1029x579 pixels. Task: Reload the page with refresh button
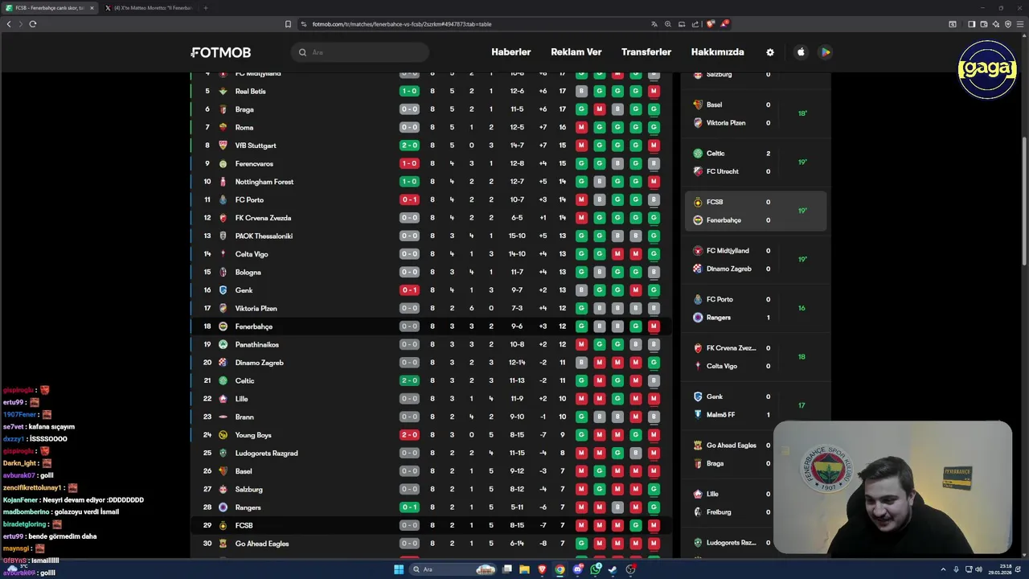[x=33, y=24]
